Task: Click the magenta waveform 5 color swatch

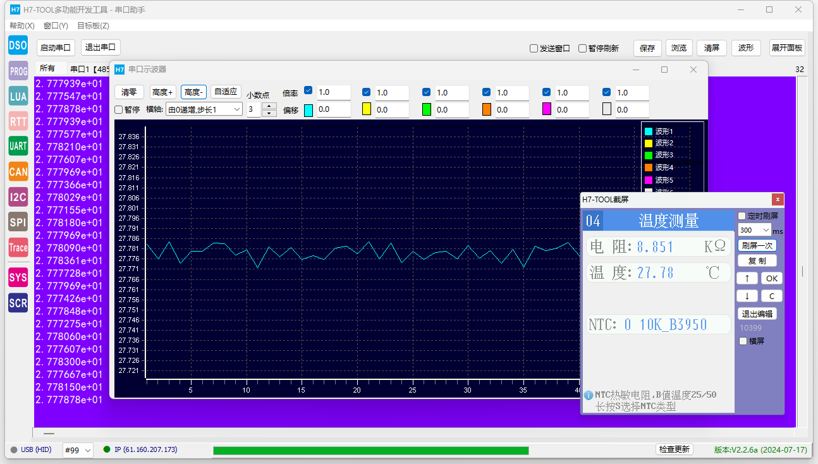Action: [547, 109]
